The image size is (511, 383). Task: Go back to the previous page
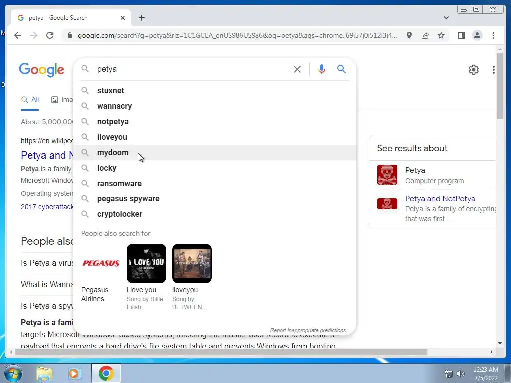(x=18, y=35)
